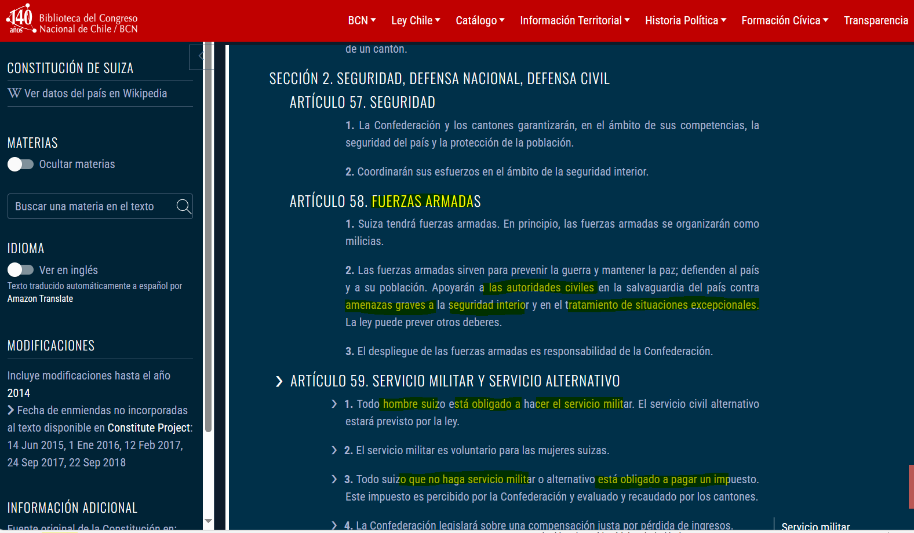Open the Historia Política dropdown
Image resolution: width=914 pixels, height=533 pixels.
(x=686, y=20)
